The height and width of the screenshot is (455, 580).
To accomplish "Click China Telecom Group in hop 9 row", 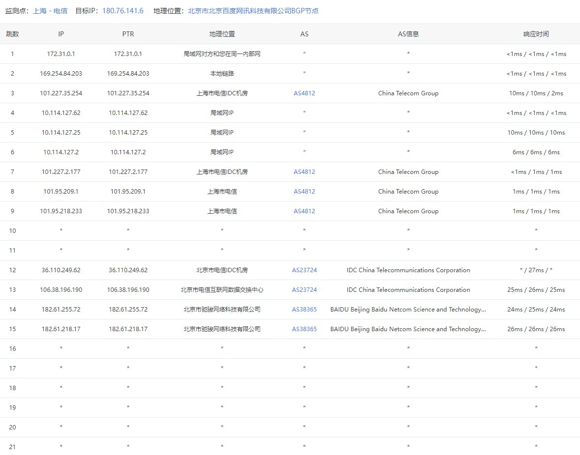I will [408, 211].
